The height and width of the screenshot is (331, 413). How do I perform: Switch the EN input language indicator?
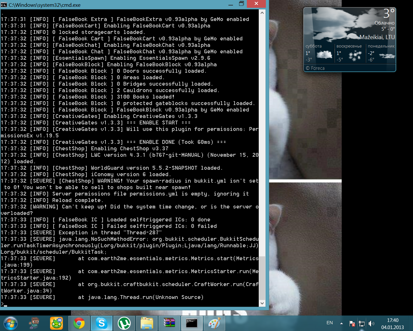click(329, 323)
